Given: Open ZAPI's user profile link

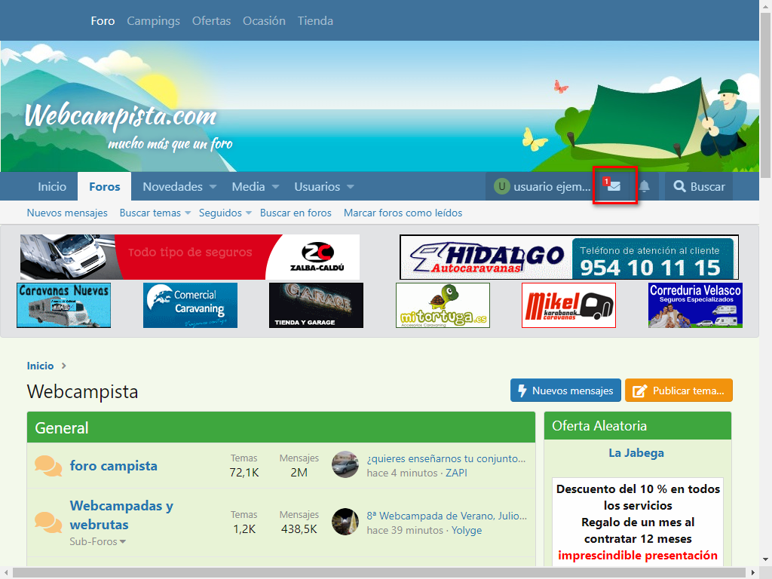Looking at the screenshot, I should tap(456, 473).
